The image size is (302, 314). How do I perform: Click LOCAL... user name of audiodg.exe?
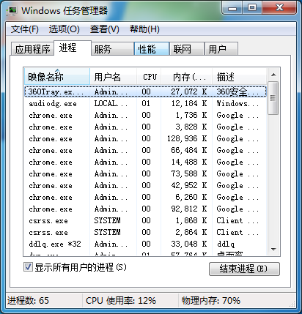point(111,103)
